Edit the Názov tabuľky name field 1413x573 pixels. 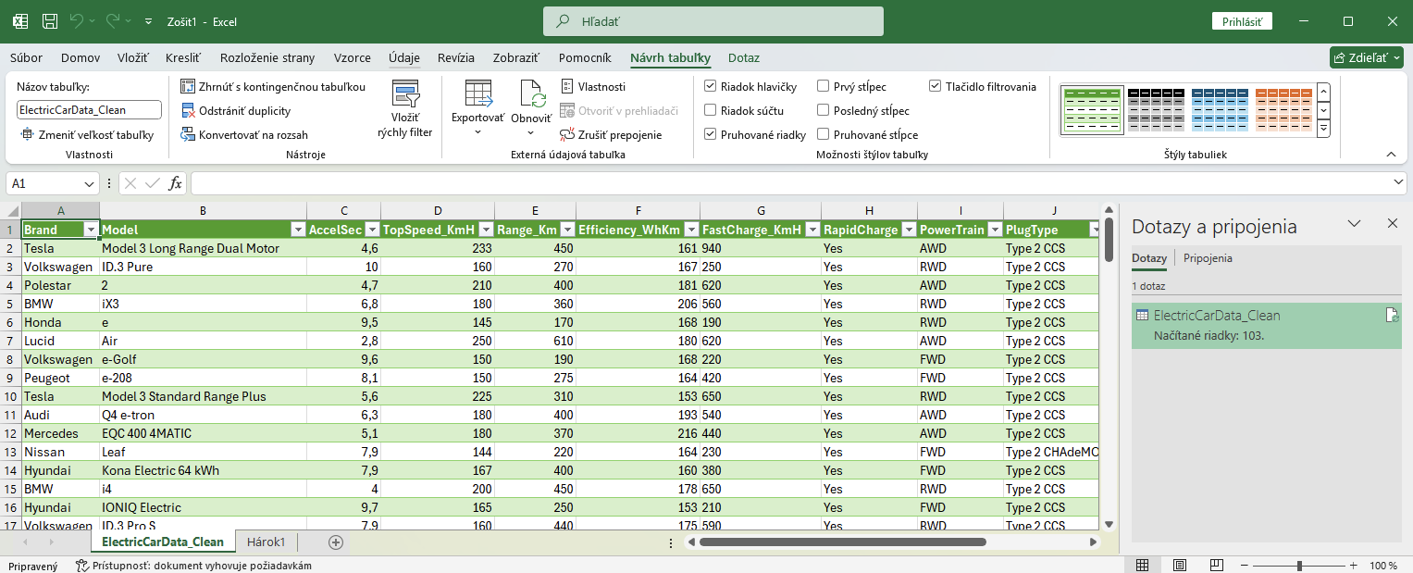pos(89,110)
